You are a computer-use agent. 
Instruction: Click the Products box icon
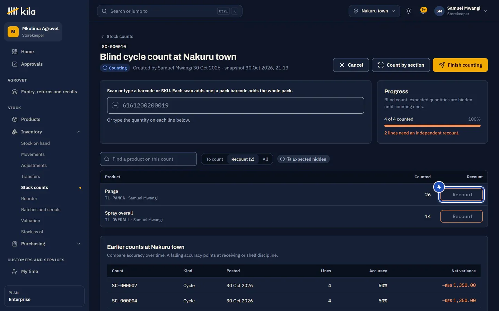tap(15, 119)
